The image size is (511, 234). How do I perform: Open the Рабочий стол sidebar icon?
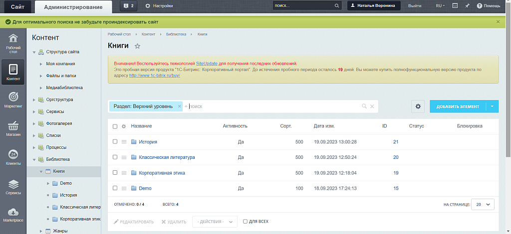click(x=13, y=43)
